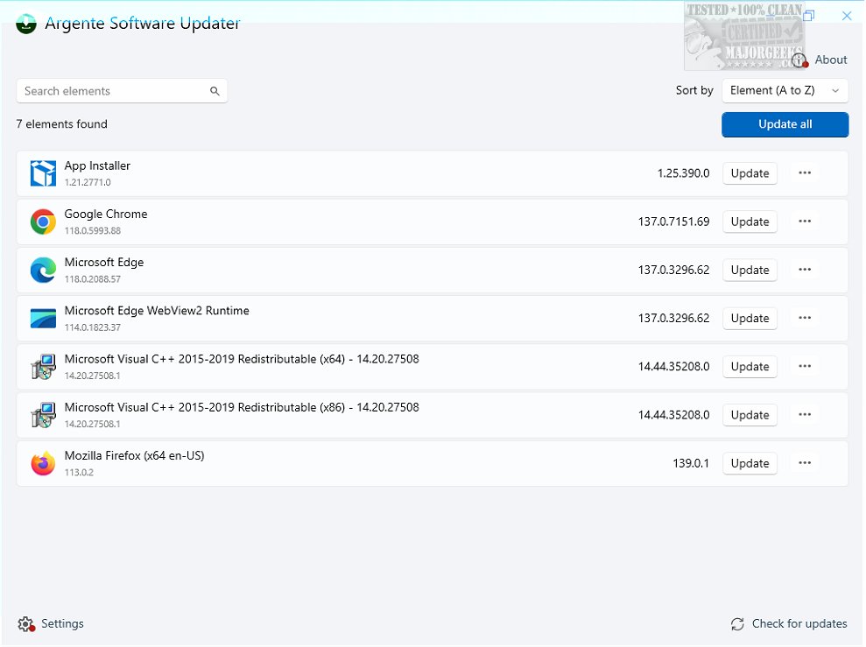Image resolution: width=866 pixels, height=647 pixels.
Task: Click new version 139.0.1
Action: point(691,464)
